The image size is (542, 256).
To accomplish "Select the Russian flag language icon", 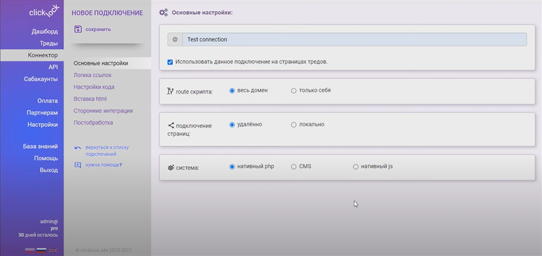I will point(41,250).
